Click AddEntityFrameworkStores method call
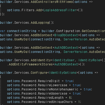Screen dimensions: 105x105 click(31, 64)
